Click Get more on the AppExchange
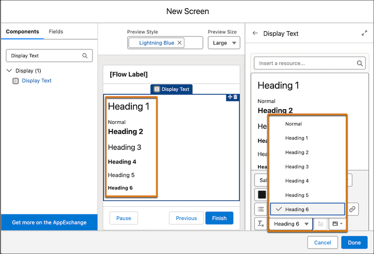This screenshot has height=254, width=374. point(49,223)
